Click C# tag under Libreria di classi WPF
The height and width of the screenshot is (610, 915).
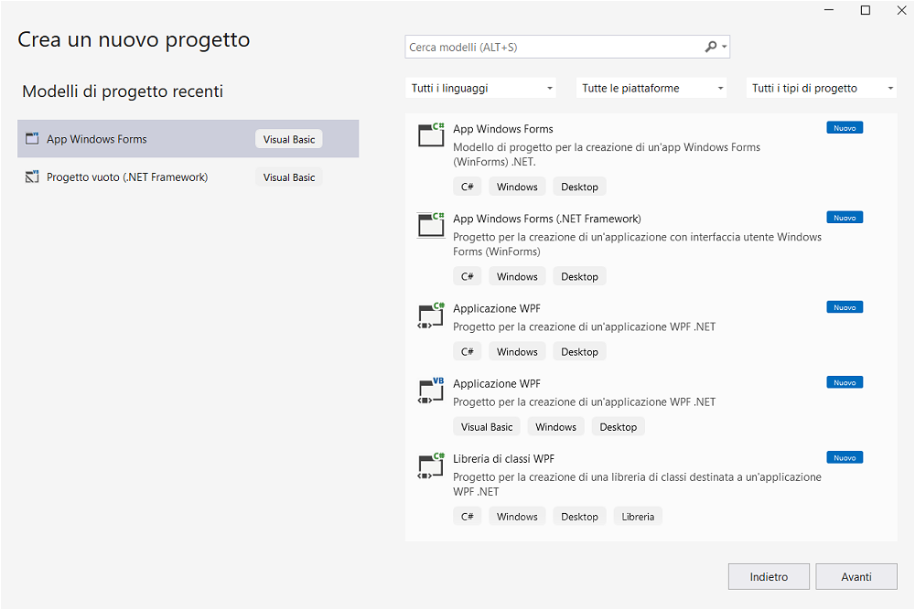tap(467, 517)
